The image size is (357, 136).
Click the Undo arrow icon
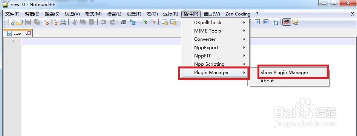click(x=104, y=22)
